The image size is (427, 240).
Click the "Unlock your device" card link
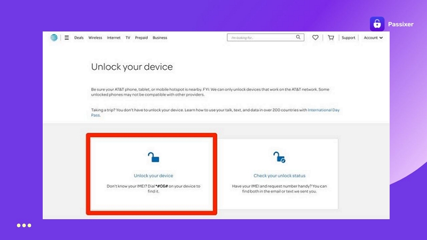pos(153,175)
